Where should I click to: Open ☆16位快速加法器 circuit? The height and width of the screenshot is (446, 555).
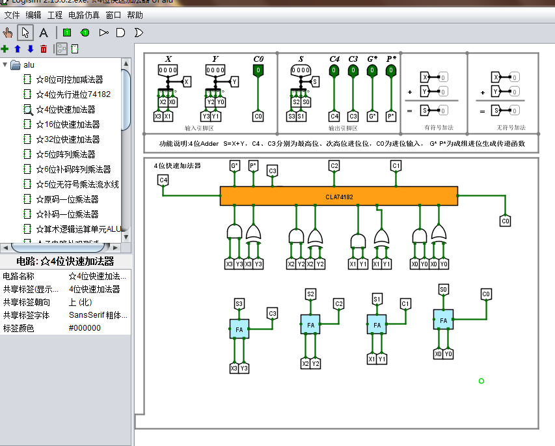click(68, 124)
